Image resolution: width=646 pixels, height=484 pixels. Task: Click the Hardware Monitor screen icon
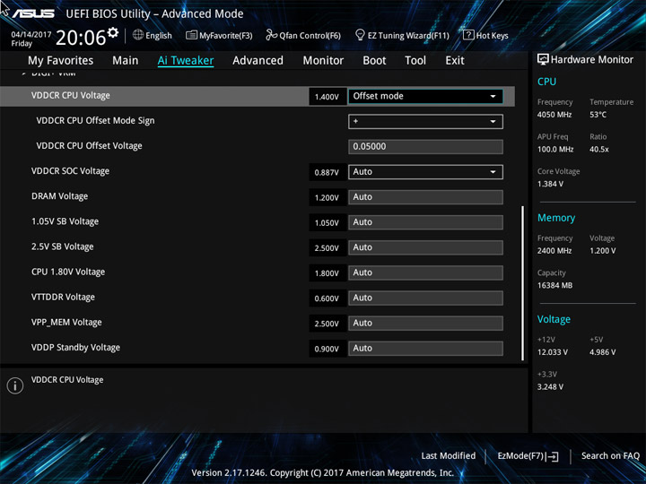(x=543, y=59)
